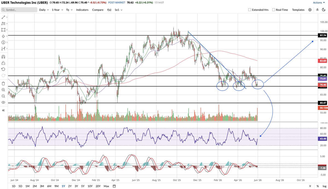
Task: Select the 9M time range
Action: tap(56, 186)
